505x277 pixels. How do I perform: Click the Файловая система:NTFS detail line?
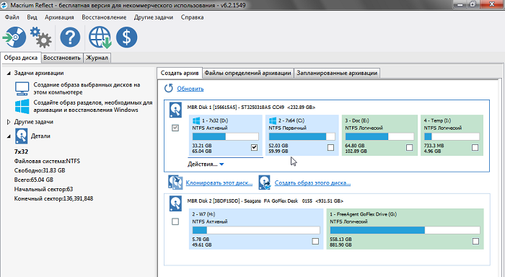pos(47,161)
